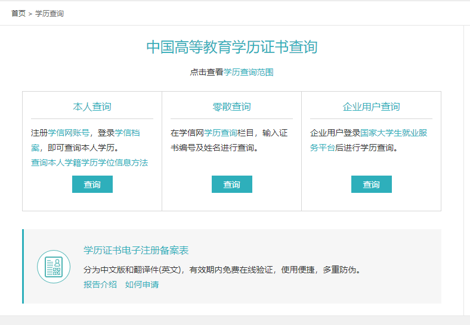Open 查询本人学籍学历学位信息方法 link
This screenshot has width=470, height=325.
[x=89, y=162]
